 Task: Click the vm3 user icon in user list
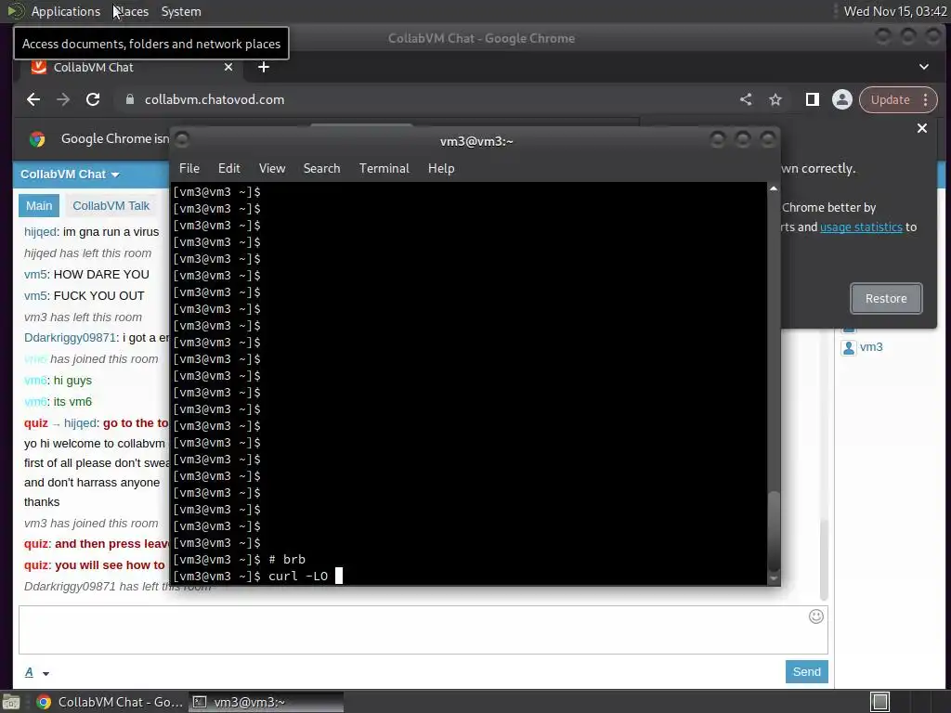tap(849, 347)
